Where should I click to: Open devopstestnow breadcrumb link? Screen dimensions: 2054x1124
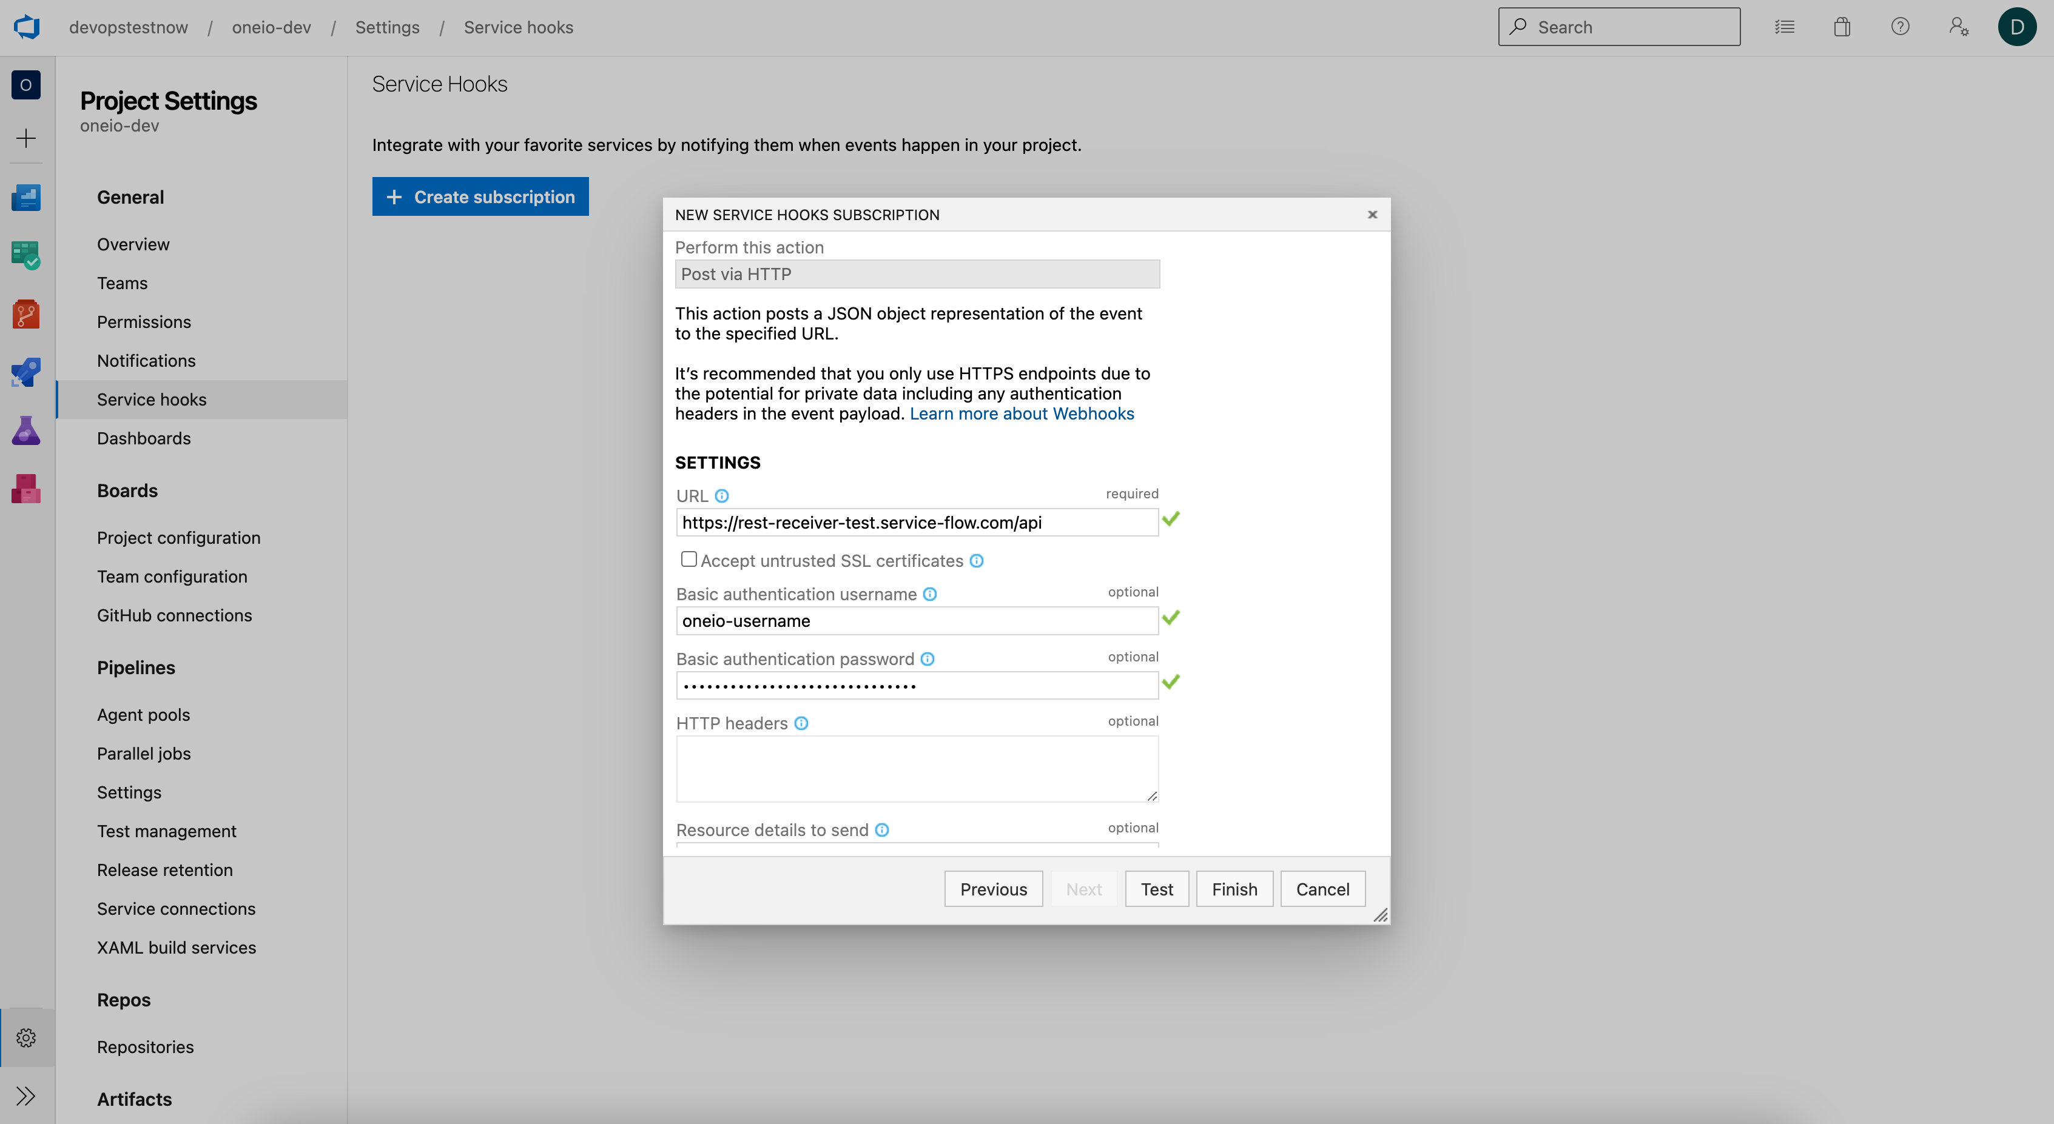pyautogui.click(x=129, y=27)
